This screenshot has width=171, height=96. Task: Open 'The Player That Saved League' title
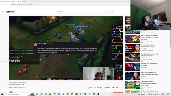pyautogui.click(x=149, y=64)
